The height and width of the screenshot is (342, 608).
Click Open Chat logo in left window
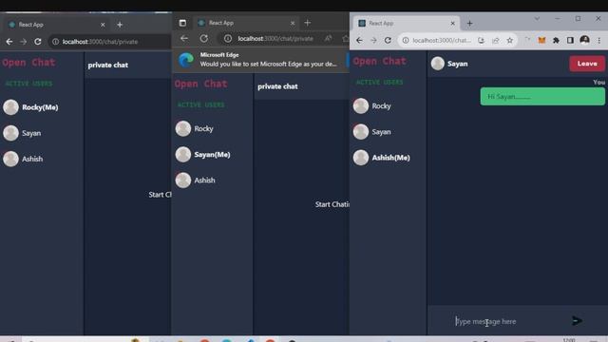(29, 63)
